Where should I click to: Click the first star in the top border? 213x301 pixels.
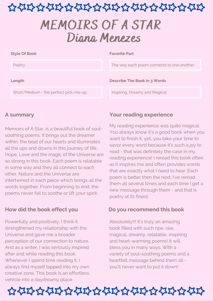point(12,7)
